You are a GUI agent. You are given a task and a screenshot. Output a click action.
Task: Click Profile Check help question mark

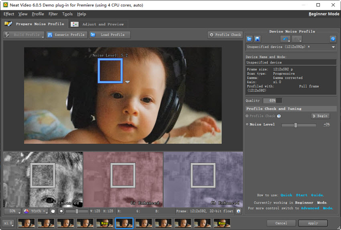(x=279, y=116)
